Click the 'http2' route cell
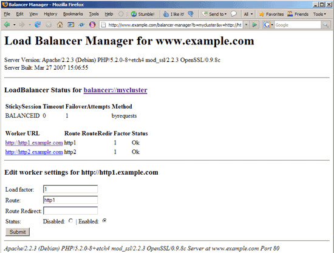 pos(70,152)
